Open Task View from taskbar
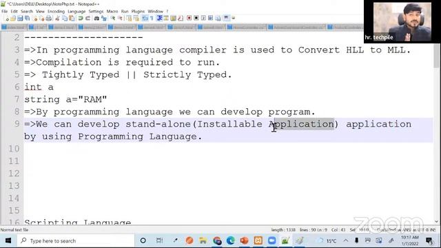Viewport: 441px width, 248px height. tap(159, 240)
